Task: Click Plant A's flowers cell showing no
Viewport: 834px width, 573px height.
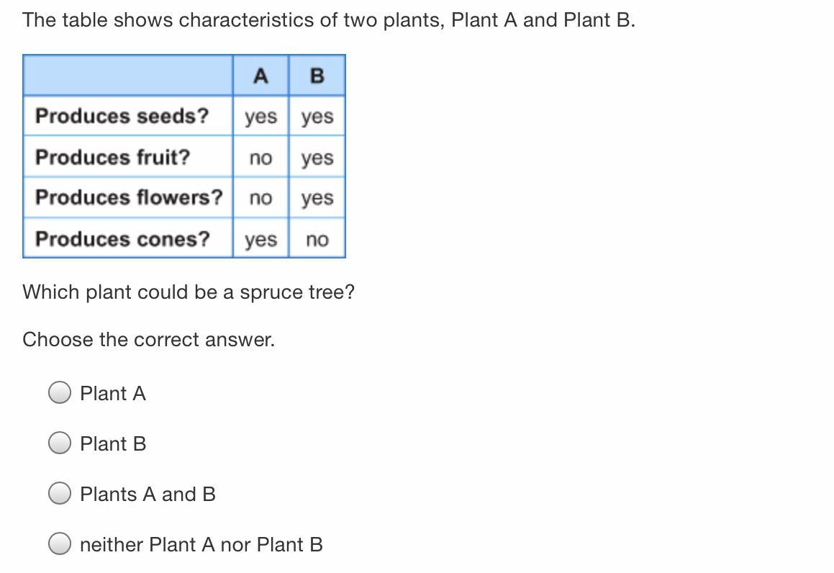Action: 260,198
